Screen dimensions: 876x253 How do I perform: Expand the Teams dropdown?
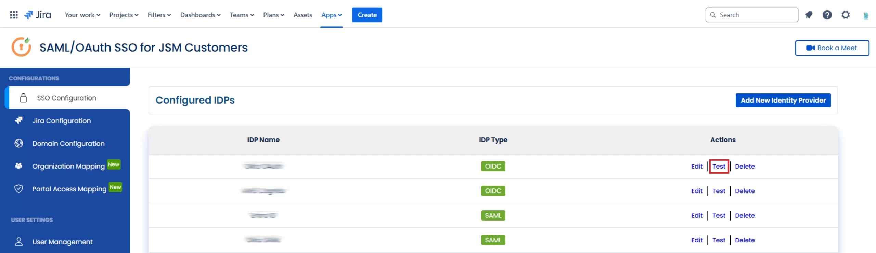(x=242, y=15)
